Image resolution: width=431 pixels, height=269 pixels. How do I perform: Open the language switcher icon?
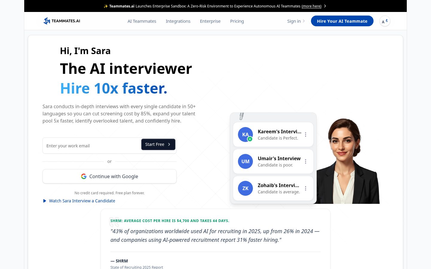(385, 21)
